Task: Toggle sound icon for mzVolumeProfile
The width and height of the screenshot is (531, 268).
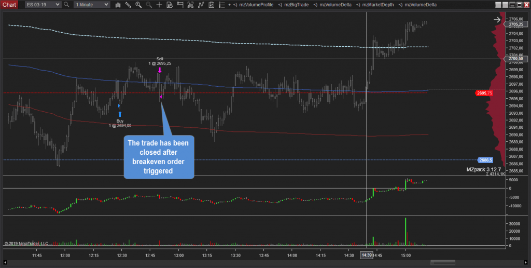Action: [235, 5]
